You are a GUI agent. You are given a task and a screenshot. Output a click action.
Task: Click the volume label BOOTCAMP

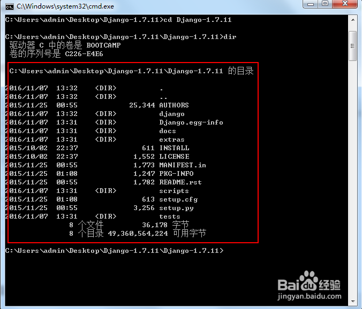click(x=103, y=45)
